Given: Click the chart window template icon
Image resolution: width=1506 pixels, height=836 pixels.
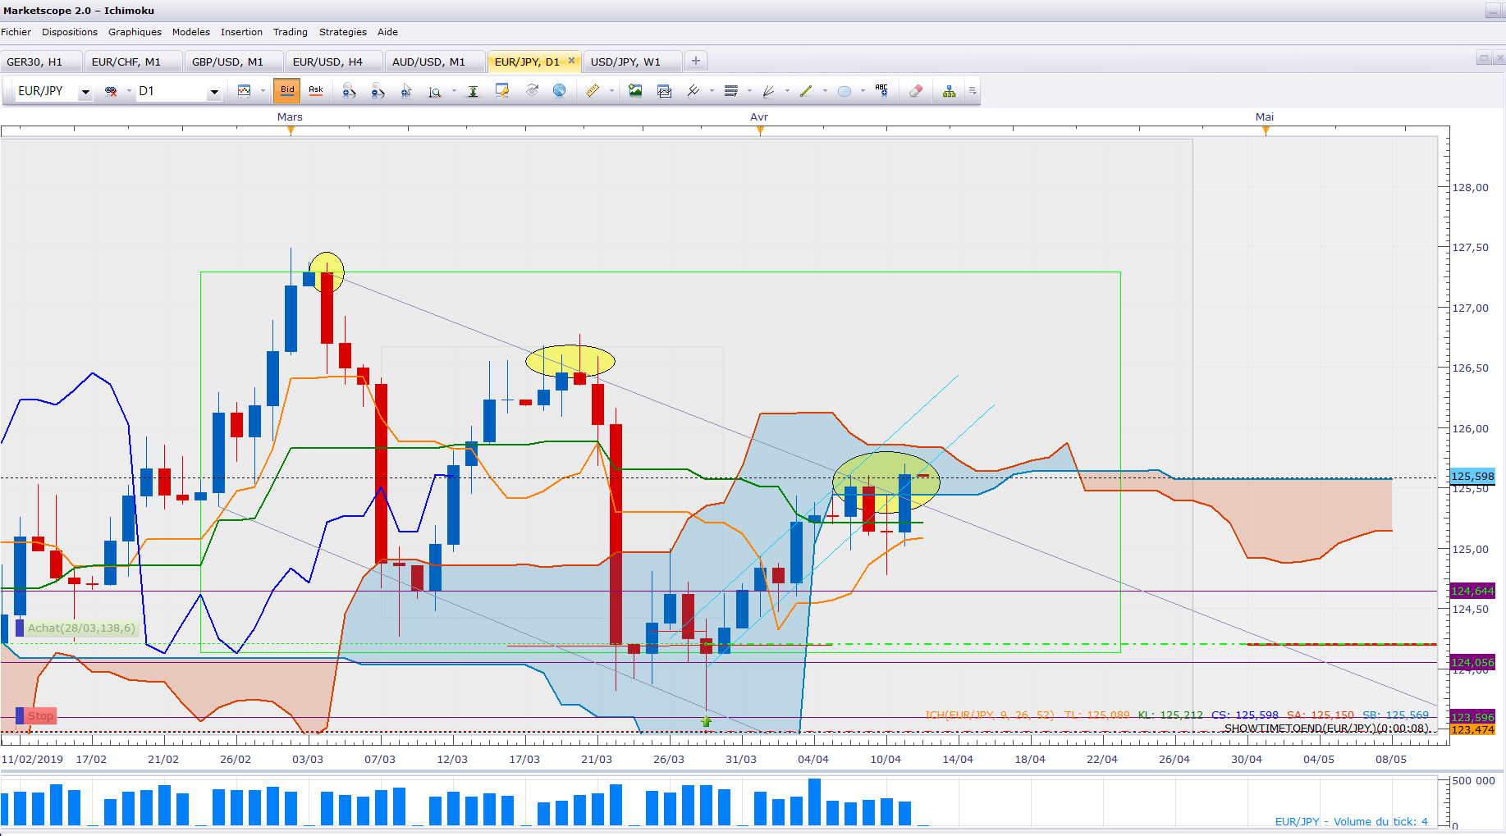Looking at the screenshot, I should (x=664, y=91).
